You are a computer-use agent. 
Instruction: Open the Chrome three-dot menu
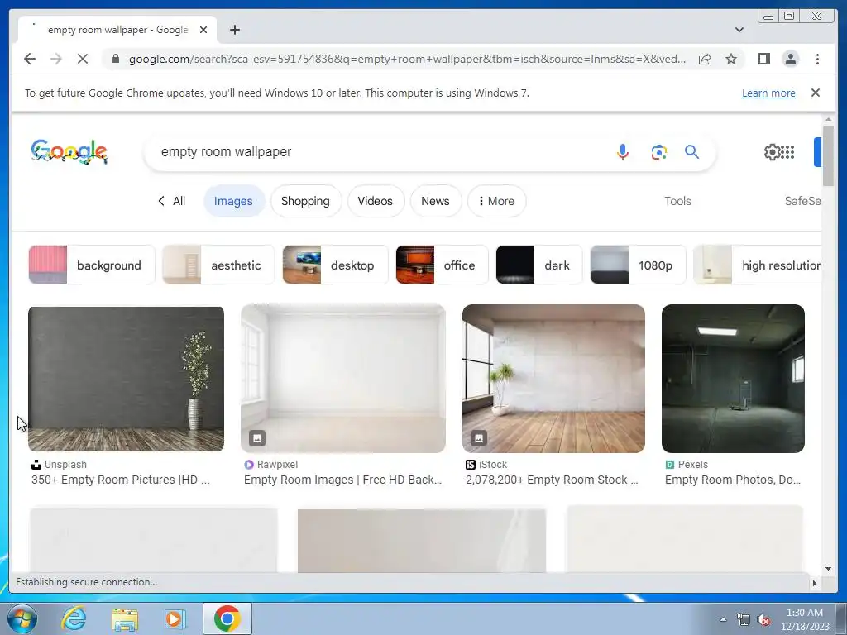(817, 59)
